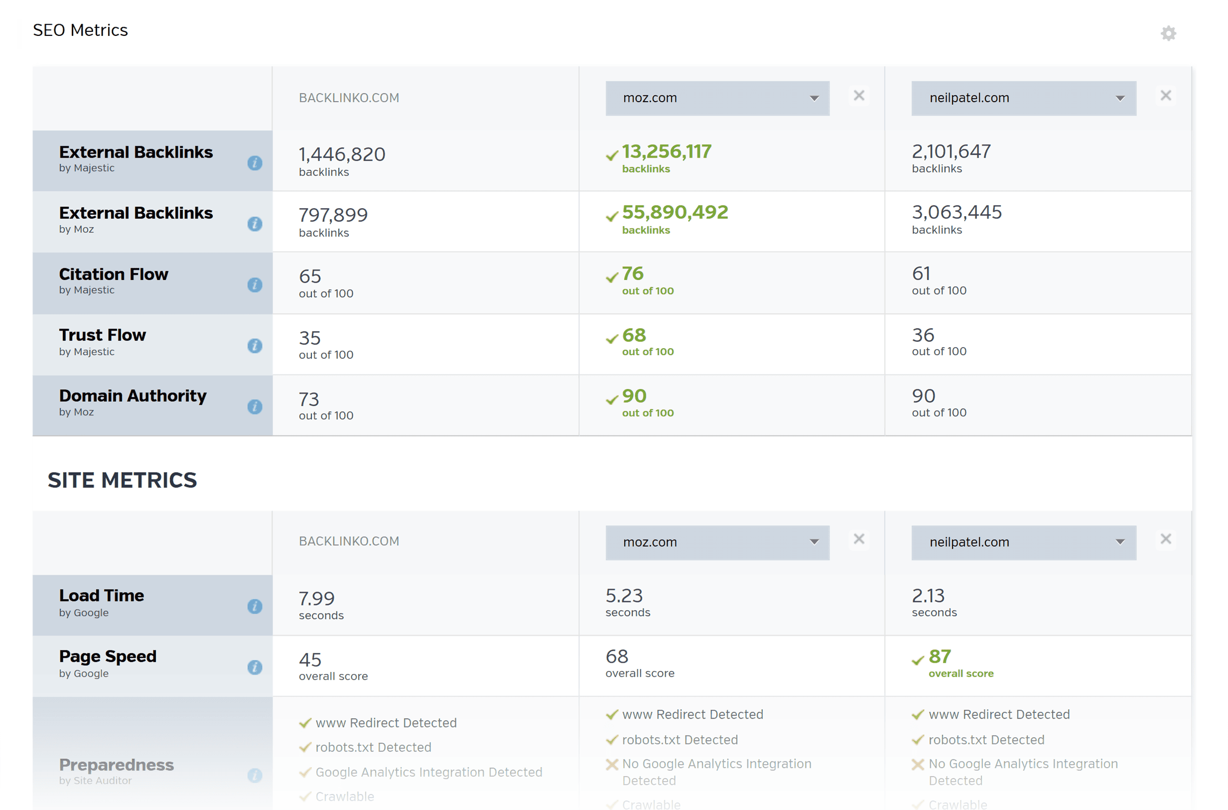Click Trust Flow value 35
Image resolution: width=1228 pixels, height=810 pixels.
point(310,338)
